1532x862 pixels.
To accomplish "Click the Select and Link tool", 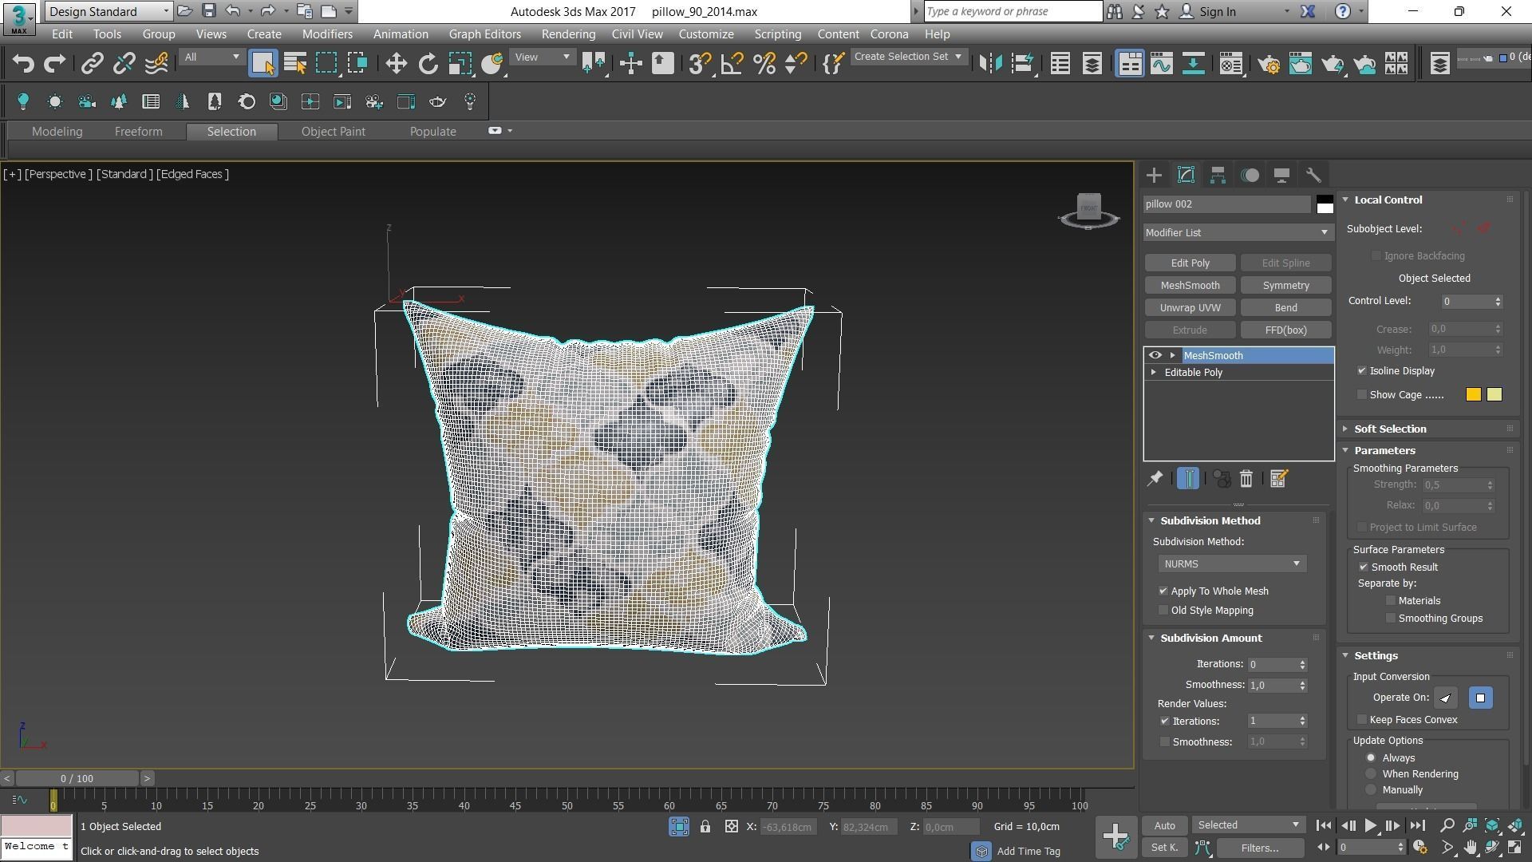I will click(x=92, y=63).
